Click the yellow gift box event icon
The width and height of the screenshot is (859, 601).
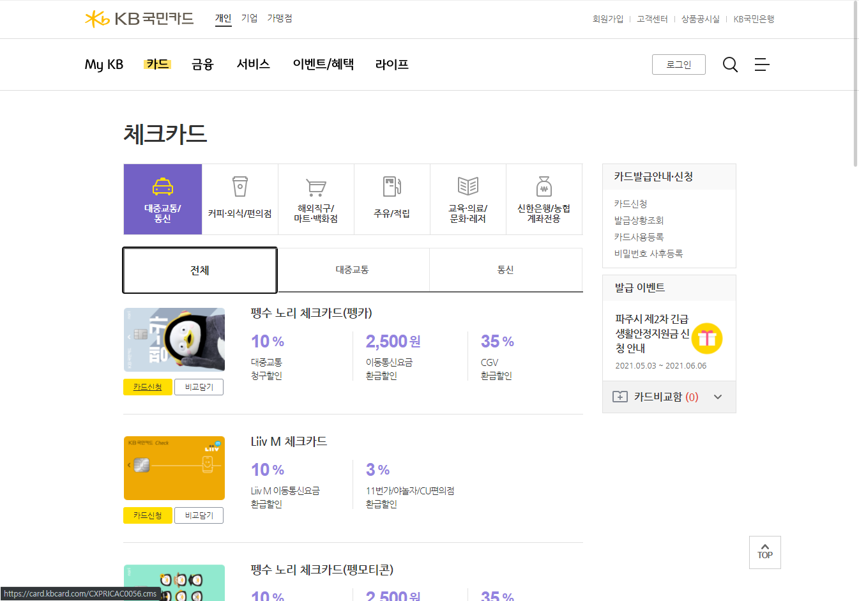point(706,338)
